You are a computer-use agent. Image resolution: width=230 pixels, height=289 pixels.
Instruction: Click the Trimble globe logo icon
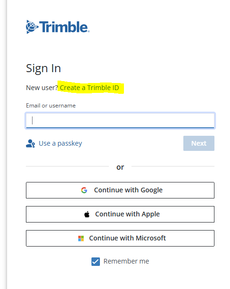[32, 27]
